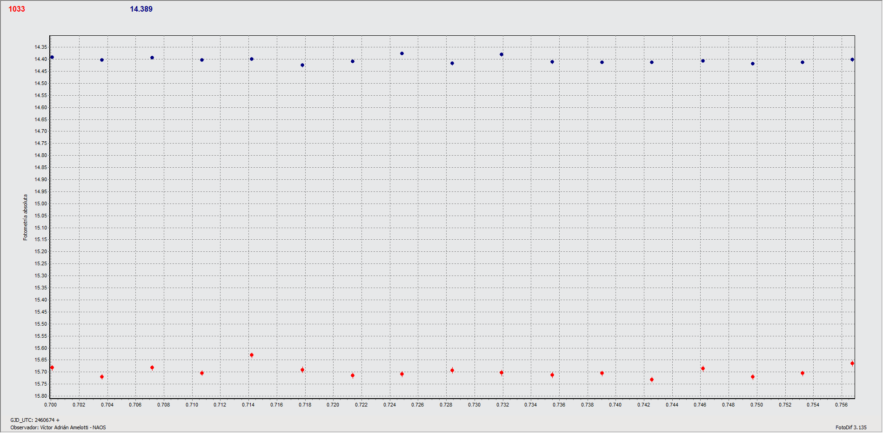This screenshot has height=433, width=883.
Task: Click the Observador Víctor Adrián Amelotti text
Action: 58,427
